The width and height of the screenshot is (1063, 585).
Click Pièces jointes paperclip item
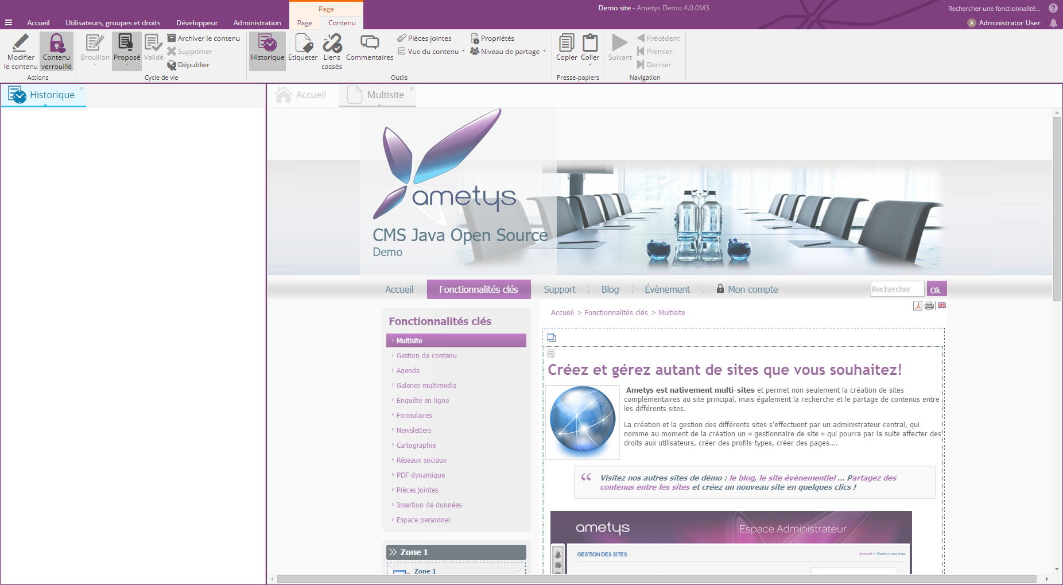point(424,38)
